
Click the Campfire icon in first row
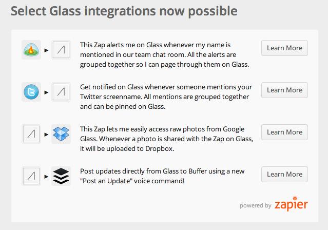31,50
